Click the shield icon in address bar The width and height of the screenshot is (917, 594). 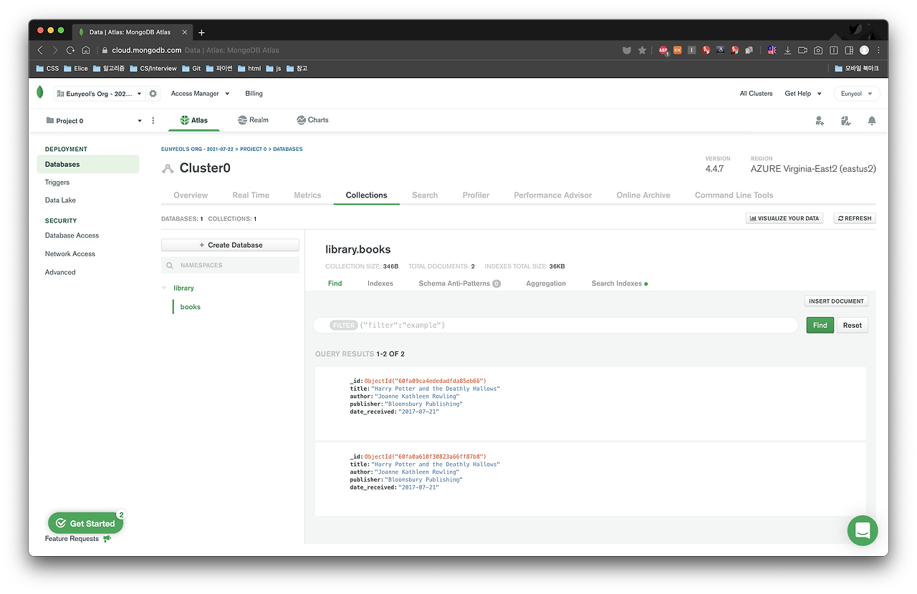pos(626,50)
